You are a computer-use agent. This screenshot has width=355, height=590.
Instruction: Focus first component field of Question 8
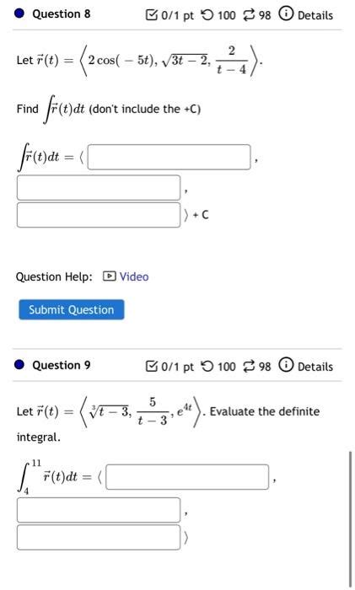click(169, 157)
